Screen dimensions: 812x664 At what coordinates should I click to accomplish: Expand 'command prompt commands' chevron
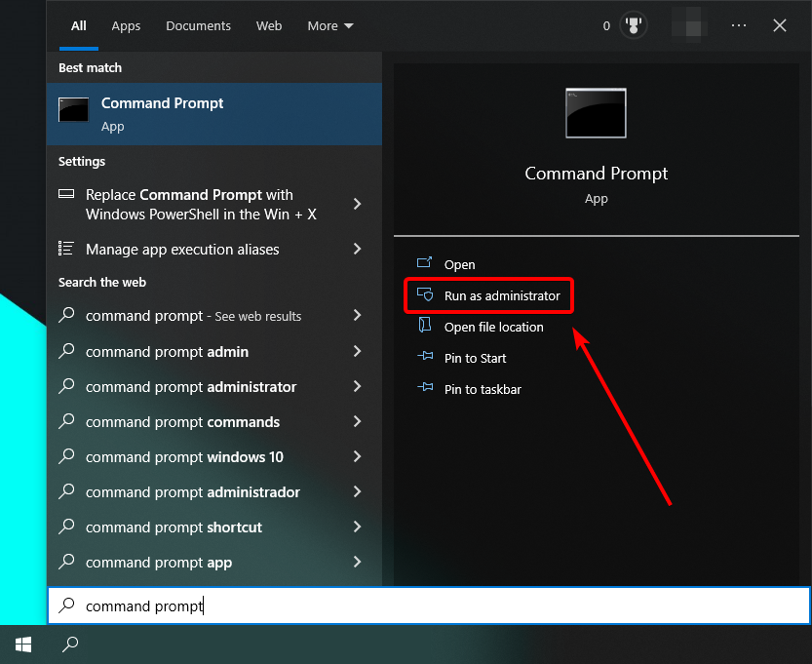(x=357, y=421)
